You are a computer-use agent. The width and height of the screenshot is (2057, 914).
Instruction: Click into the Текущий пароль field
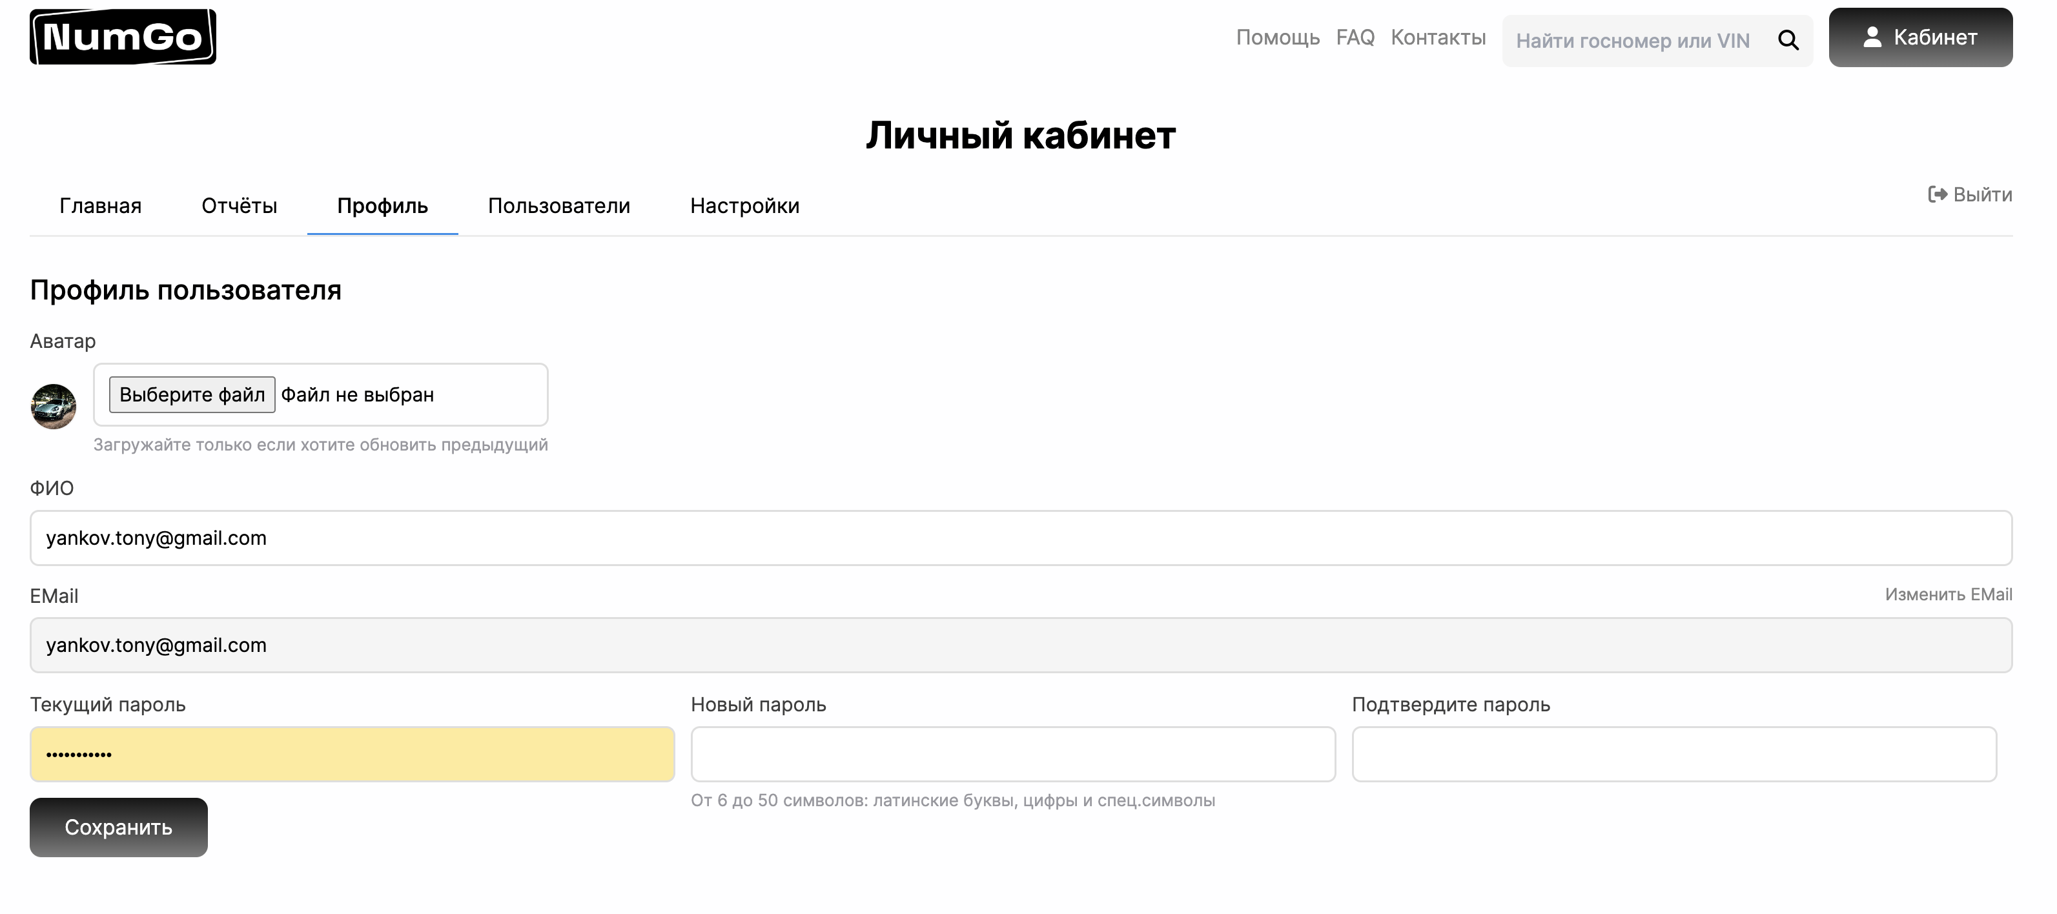352,755
